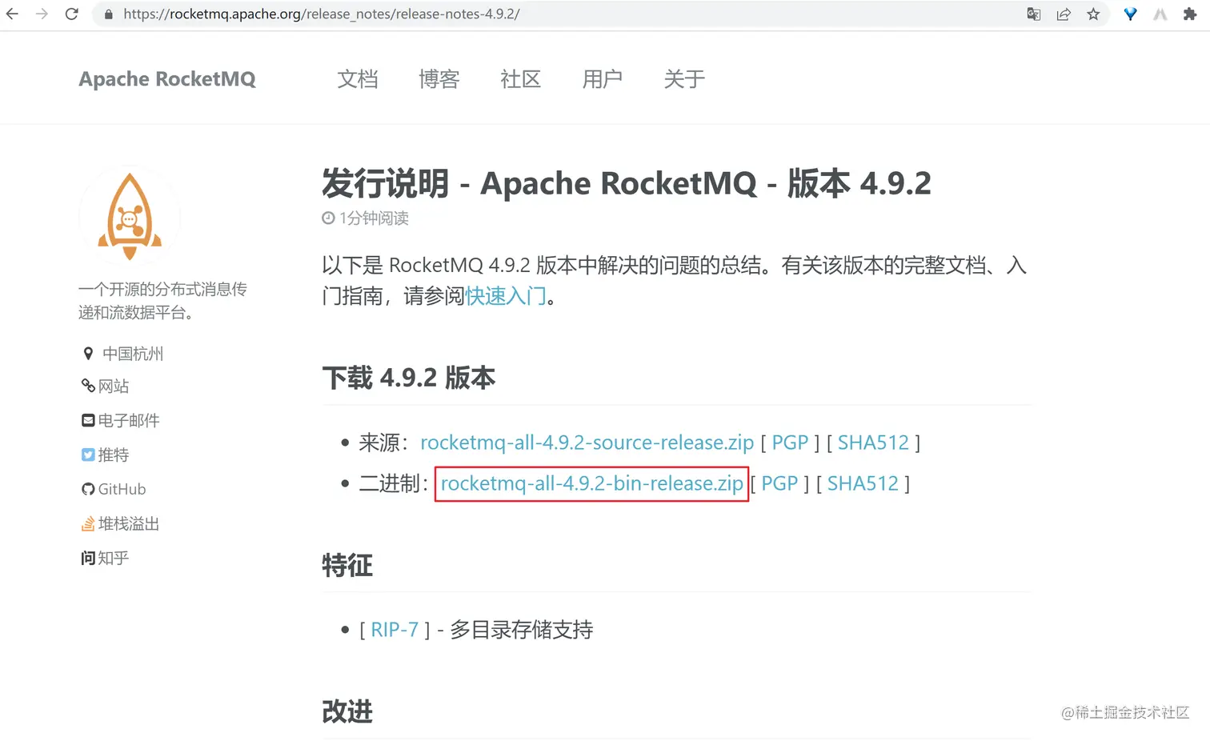Click the 改进 heading
This screenshot has height=741, width=1210.
(347, 711)
